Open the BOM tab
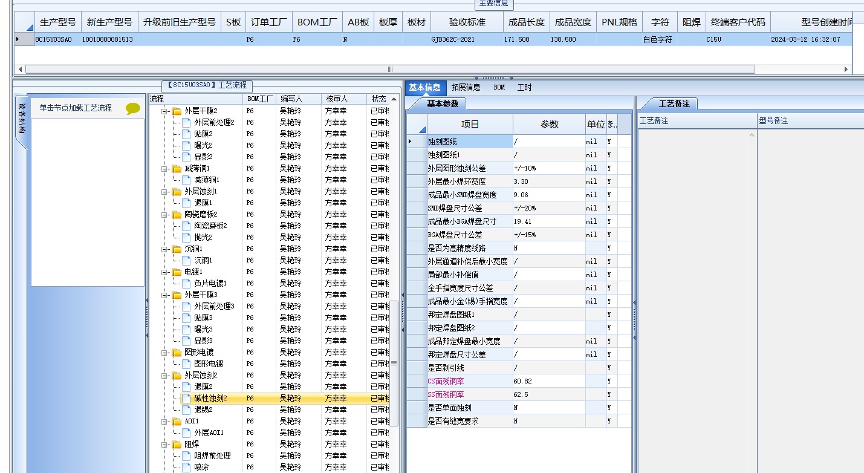 (x=499, y=87)
